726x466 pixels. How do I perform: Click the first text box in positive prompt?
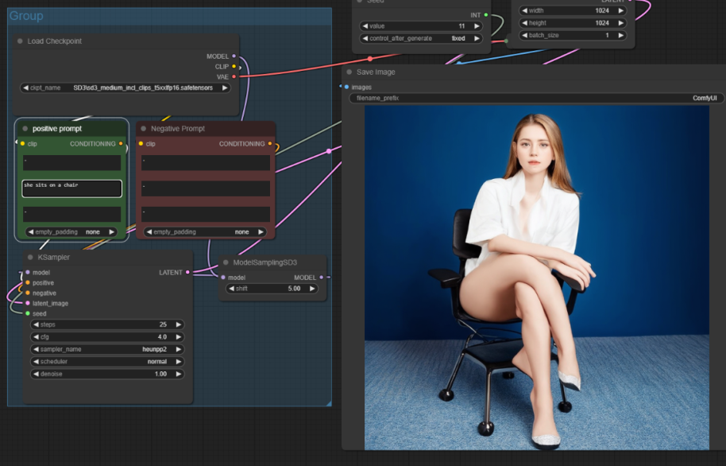tap(71, 163)
